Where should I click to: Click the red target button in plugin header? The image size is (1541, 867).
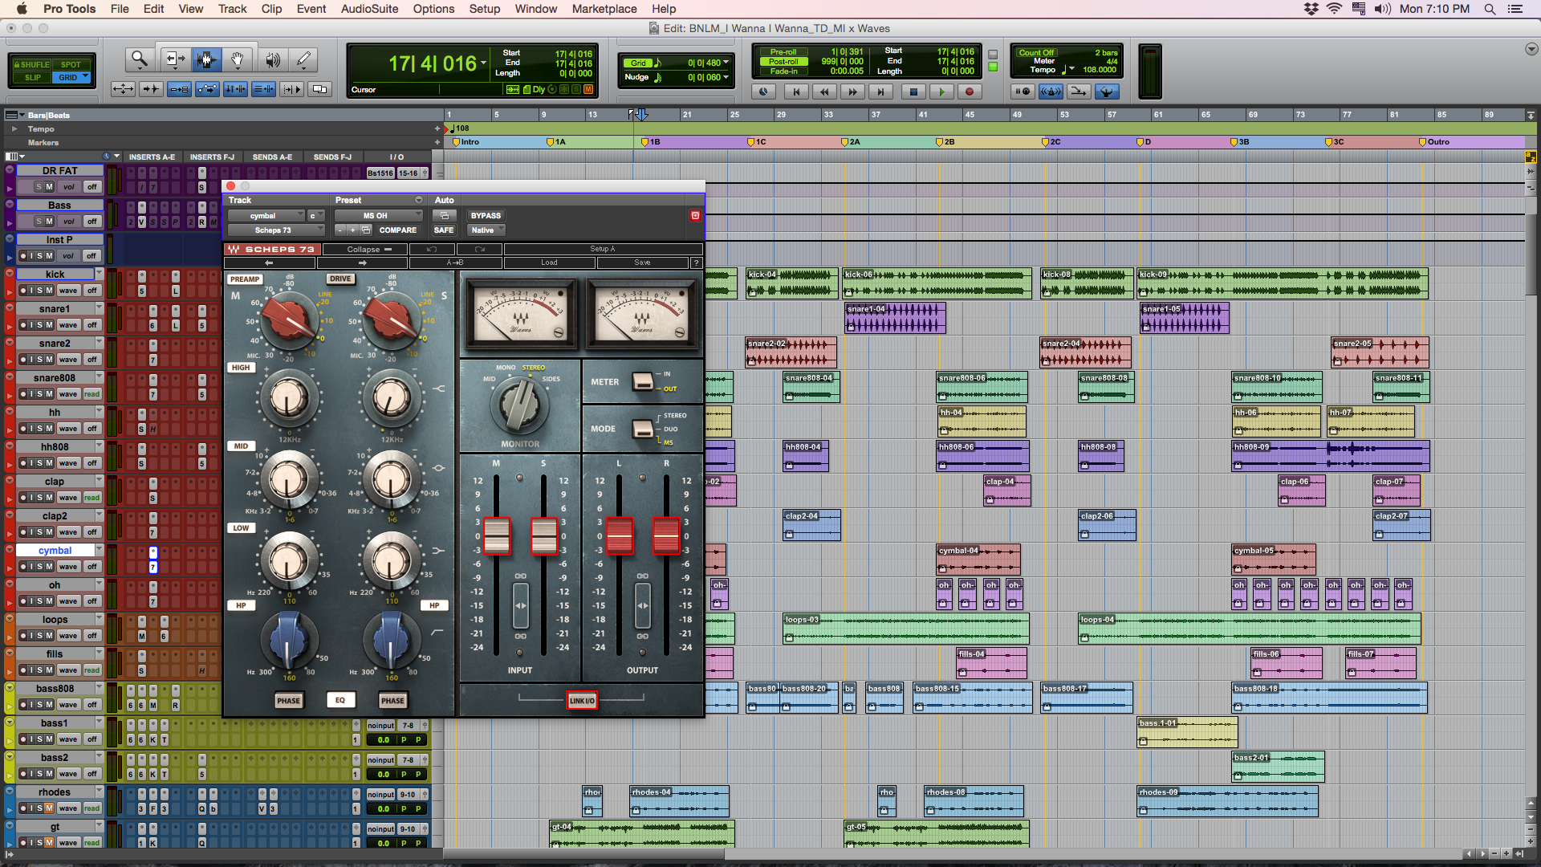click(x=695, y=216)
